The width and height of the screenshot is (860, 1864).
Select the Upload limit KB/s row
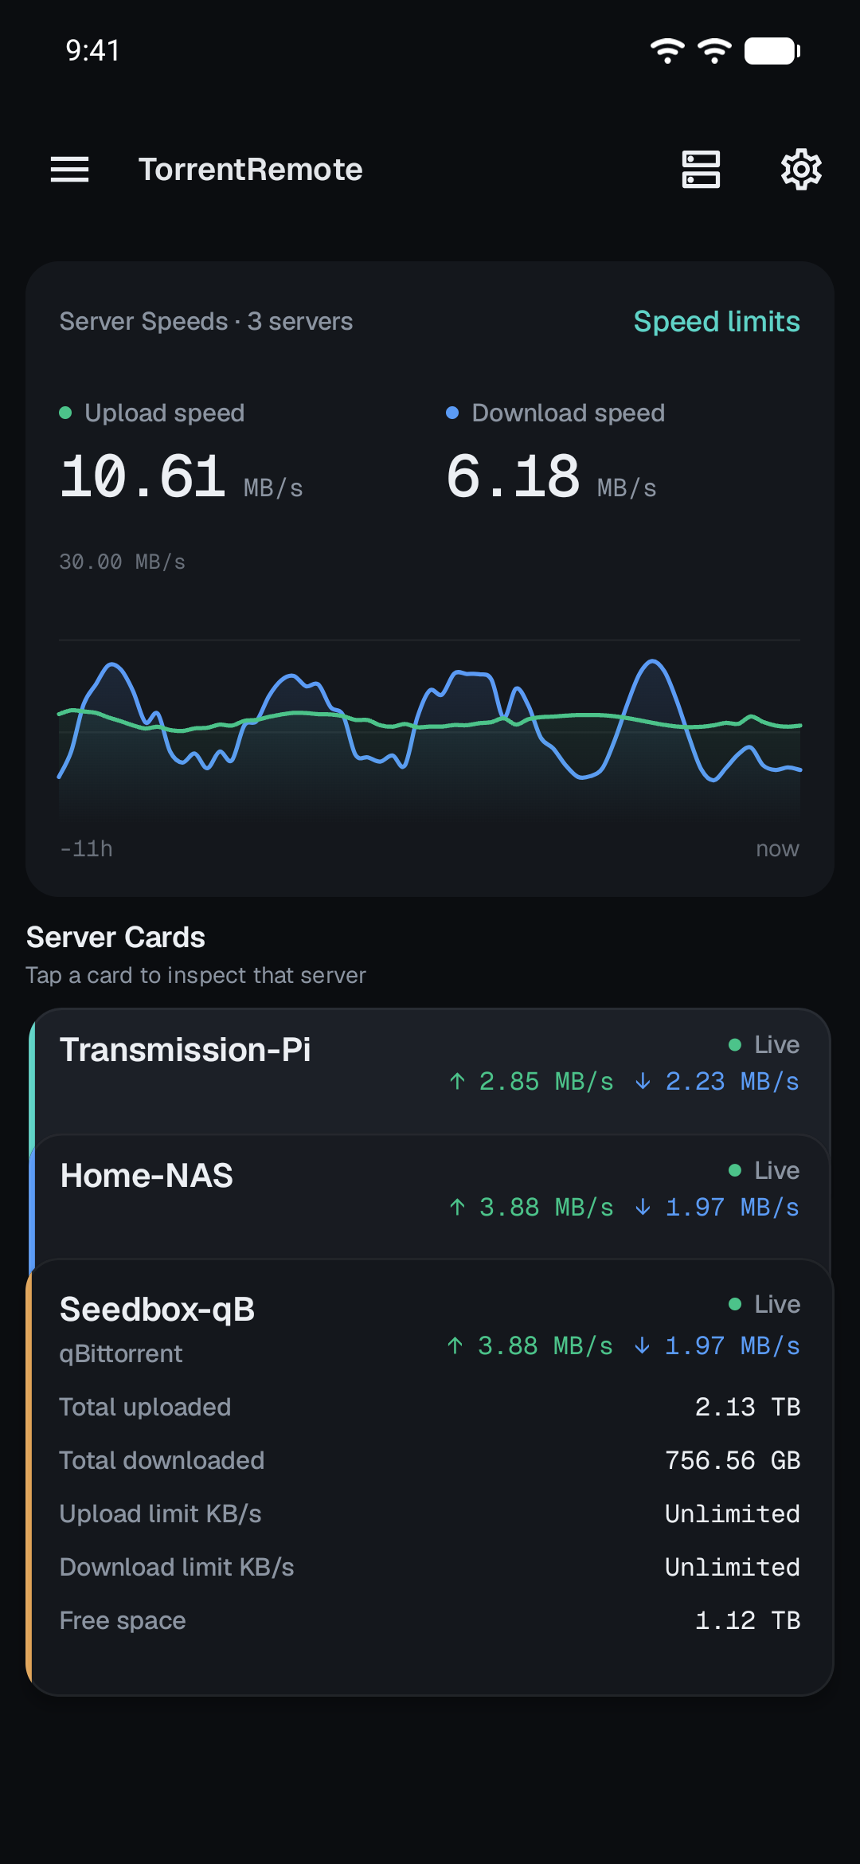click(x=430, y=1514)
